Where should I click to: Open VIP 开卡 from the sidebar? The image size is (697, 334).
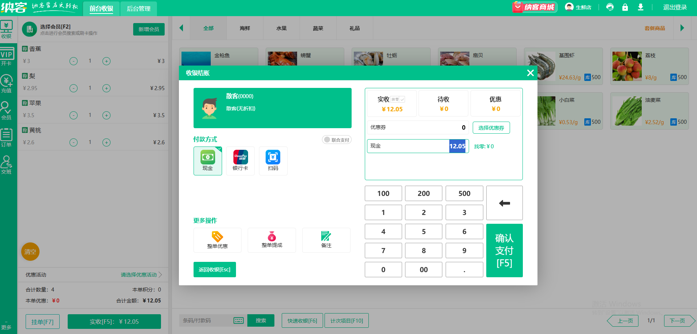[7, 57]
